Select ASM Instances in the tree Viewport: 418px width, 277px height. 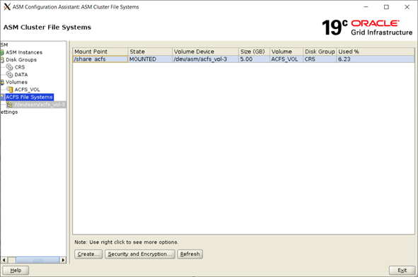point(24,52)
